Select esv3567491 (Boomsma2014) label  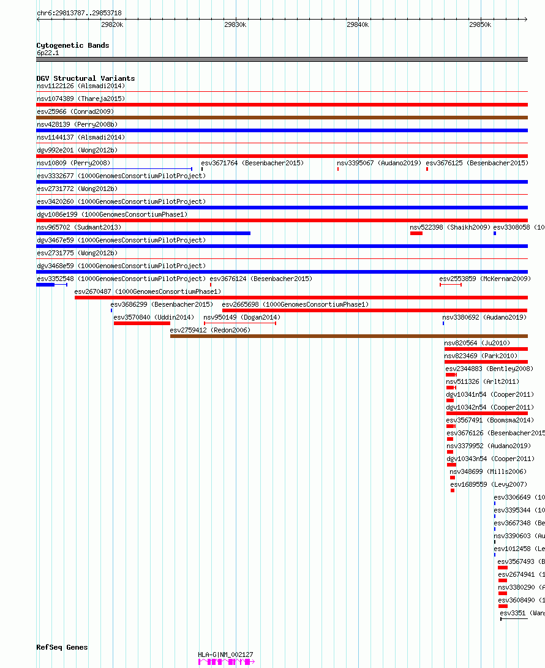click(490, 420)
